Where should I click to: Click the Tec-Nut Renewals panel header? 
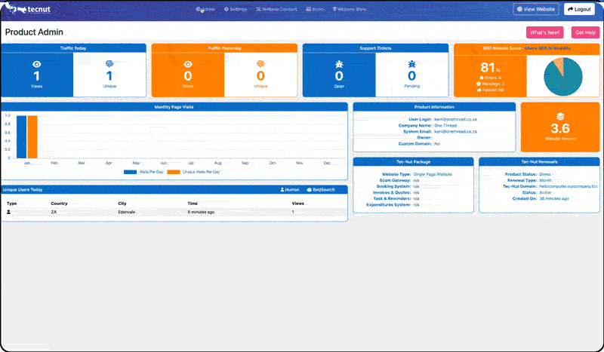(x=539, y=161)
